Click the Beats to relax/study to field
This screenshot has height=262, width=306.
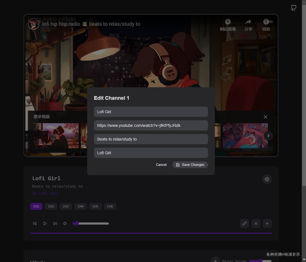point(151,139)
